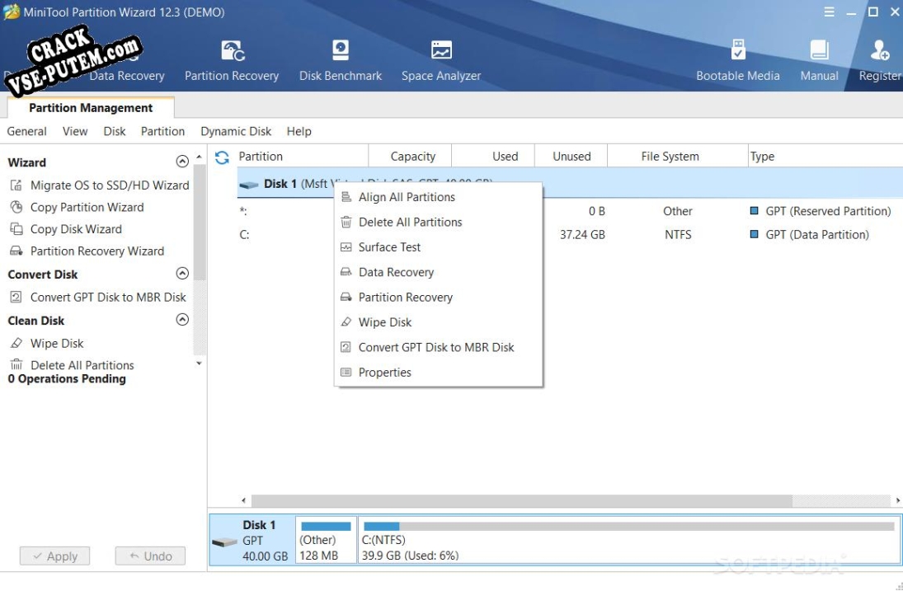Start the Migrate OS to SSD/HD Wizard
Viewport: 903px width, 591px height.
109,185
